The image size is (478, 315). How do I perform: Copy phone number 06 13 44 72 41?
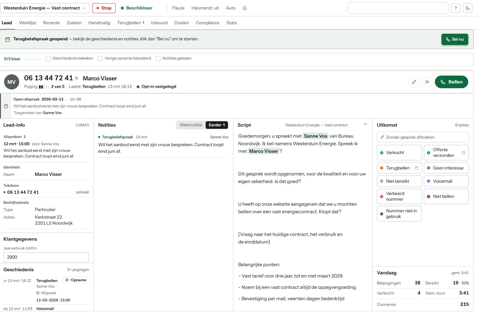76,78
